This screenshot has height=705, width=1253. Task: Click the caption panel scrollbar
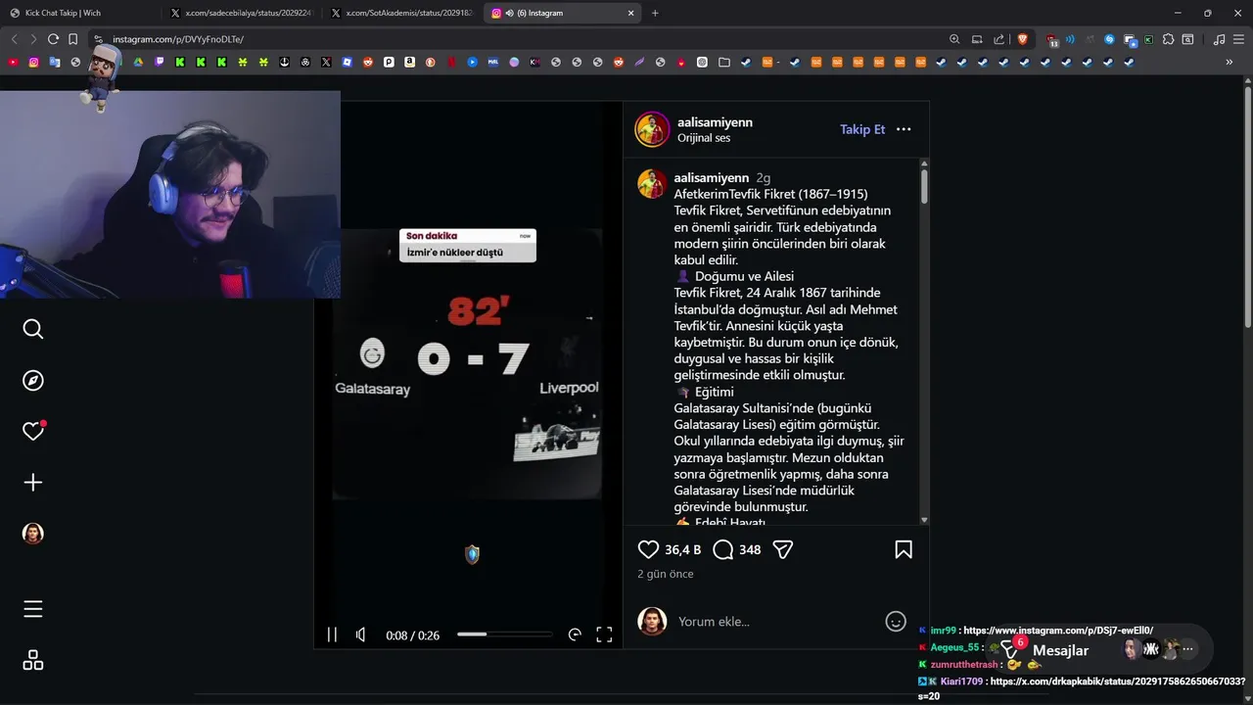[924, 186]
